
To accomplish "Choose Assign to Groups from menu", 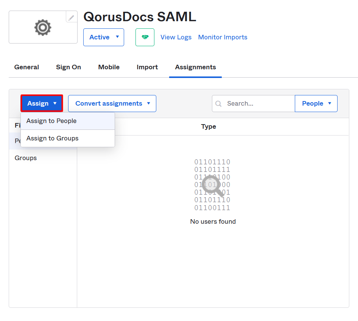I will pos(53,138).
